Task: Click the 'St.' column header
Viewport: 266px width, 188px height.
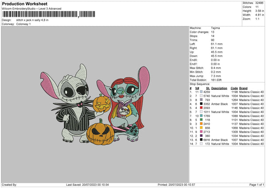Action: (x=208, y=88)
